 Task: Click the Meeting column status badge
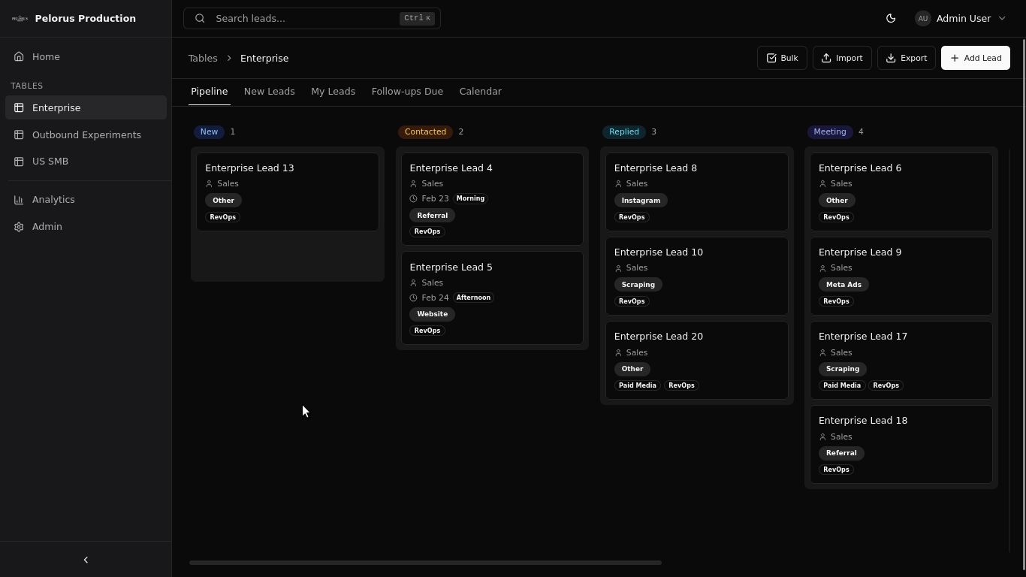(829, 131)
